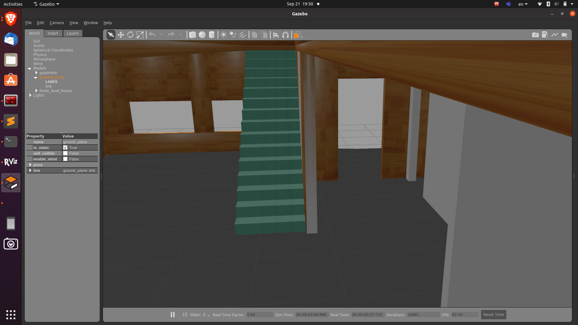Insert a cylinder into the scene
Viewport: 578px width, 325px height.
coord(212,35)
